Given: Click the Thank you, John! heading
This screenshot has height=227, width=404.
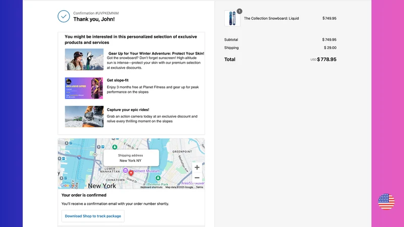Looking at the screenshot, I should 94,19.
